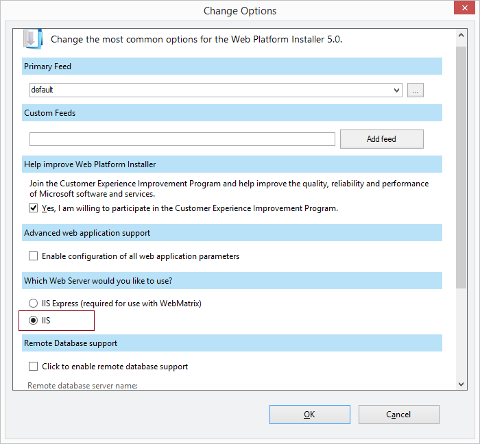Click the Web Platform Installer download icon
The height and width of the screenshot is (444, 480).
pyautogui.click(x=33, y=39)
